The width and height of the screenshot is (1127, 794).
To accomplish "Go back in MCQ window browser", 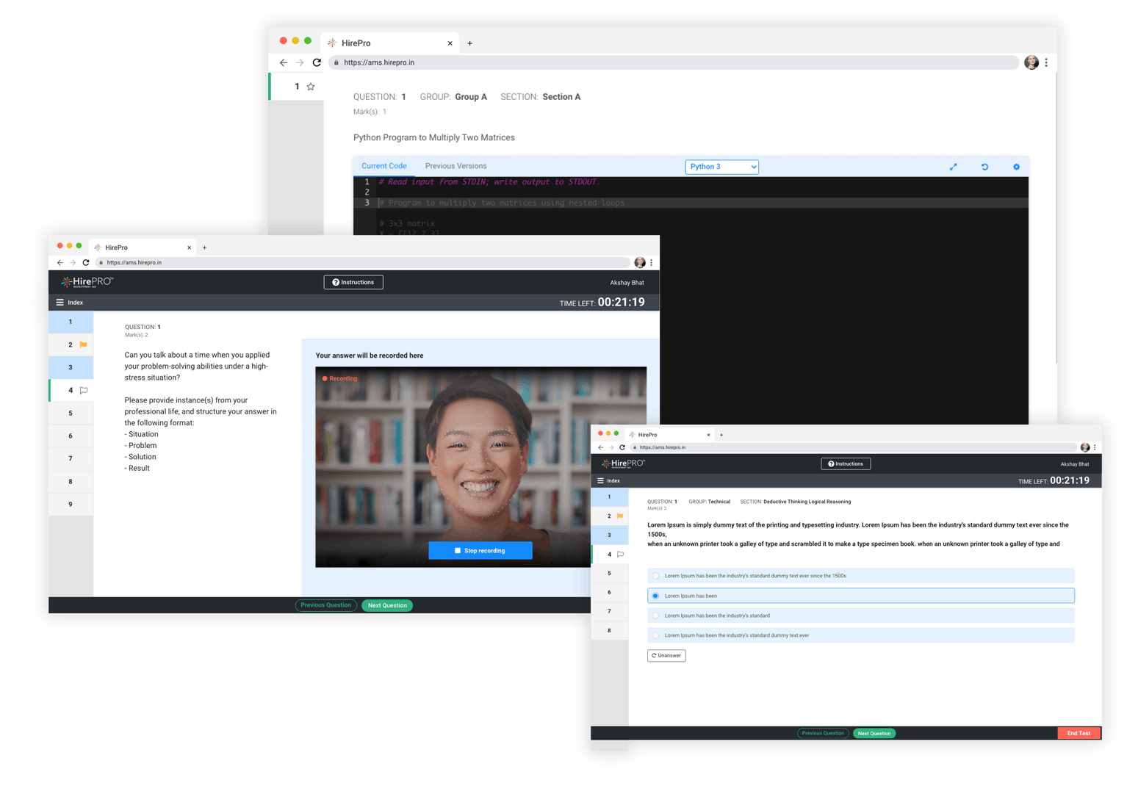I will coord(600,447).
